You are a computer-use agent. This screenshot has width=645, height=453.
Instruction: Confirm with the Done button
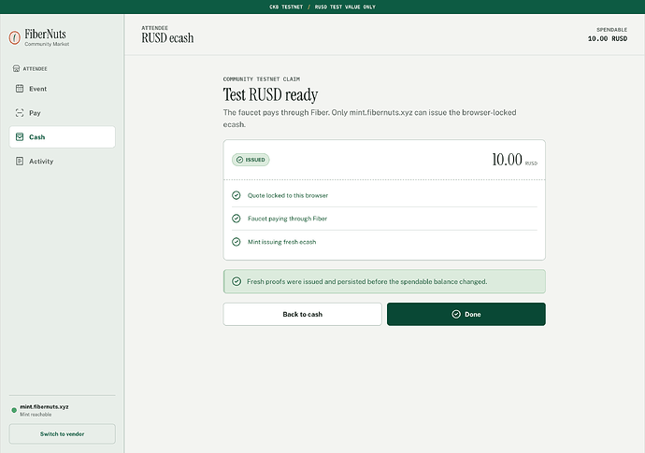tap(466, 314)
